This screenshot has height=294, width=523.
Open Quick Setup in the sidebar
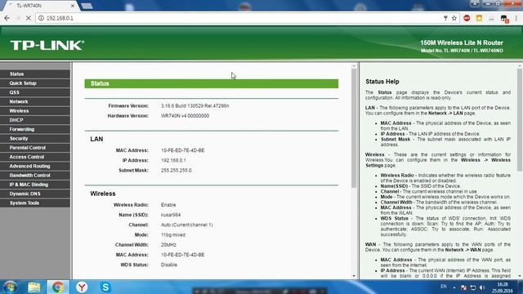tap(35, 83)
